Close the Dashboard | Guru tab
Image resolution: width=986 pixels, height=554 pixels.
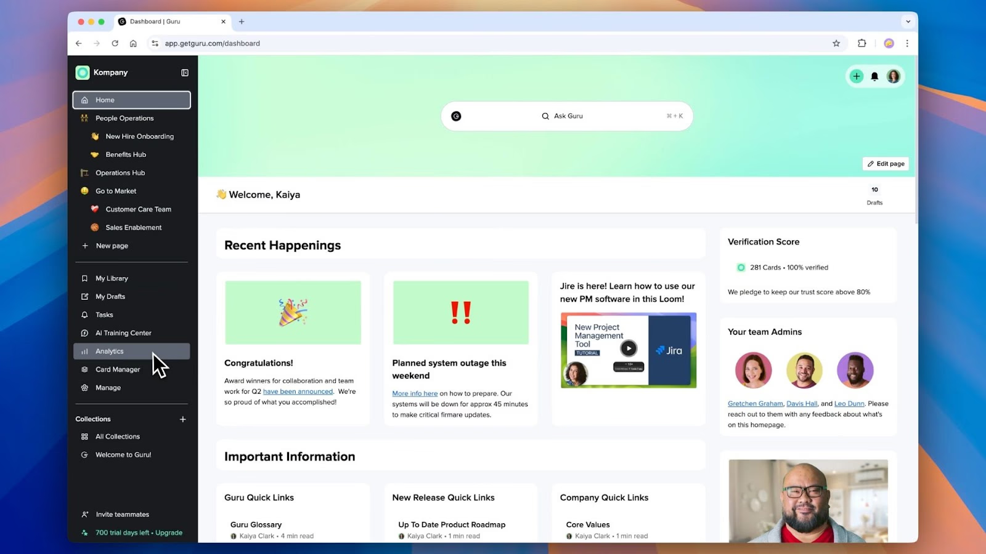pyautogui.click(x=223, y=22)
